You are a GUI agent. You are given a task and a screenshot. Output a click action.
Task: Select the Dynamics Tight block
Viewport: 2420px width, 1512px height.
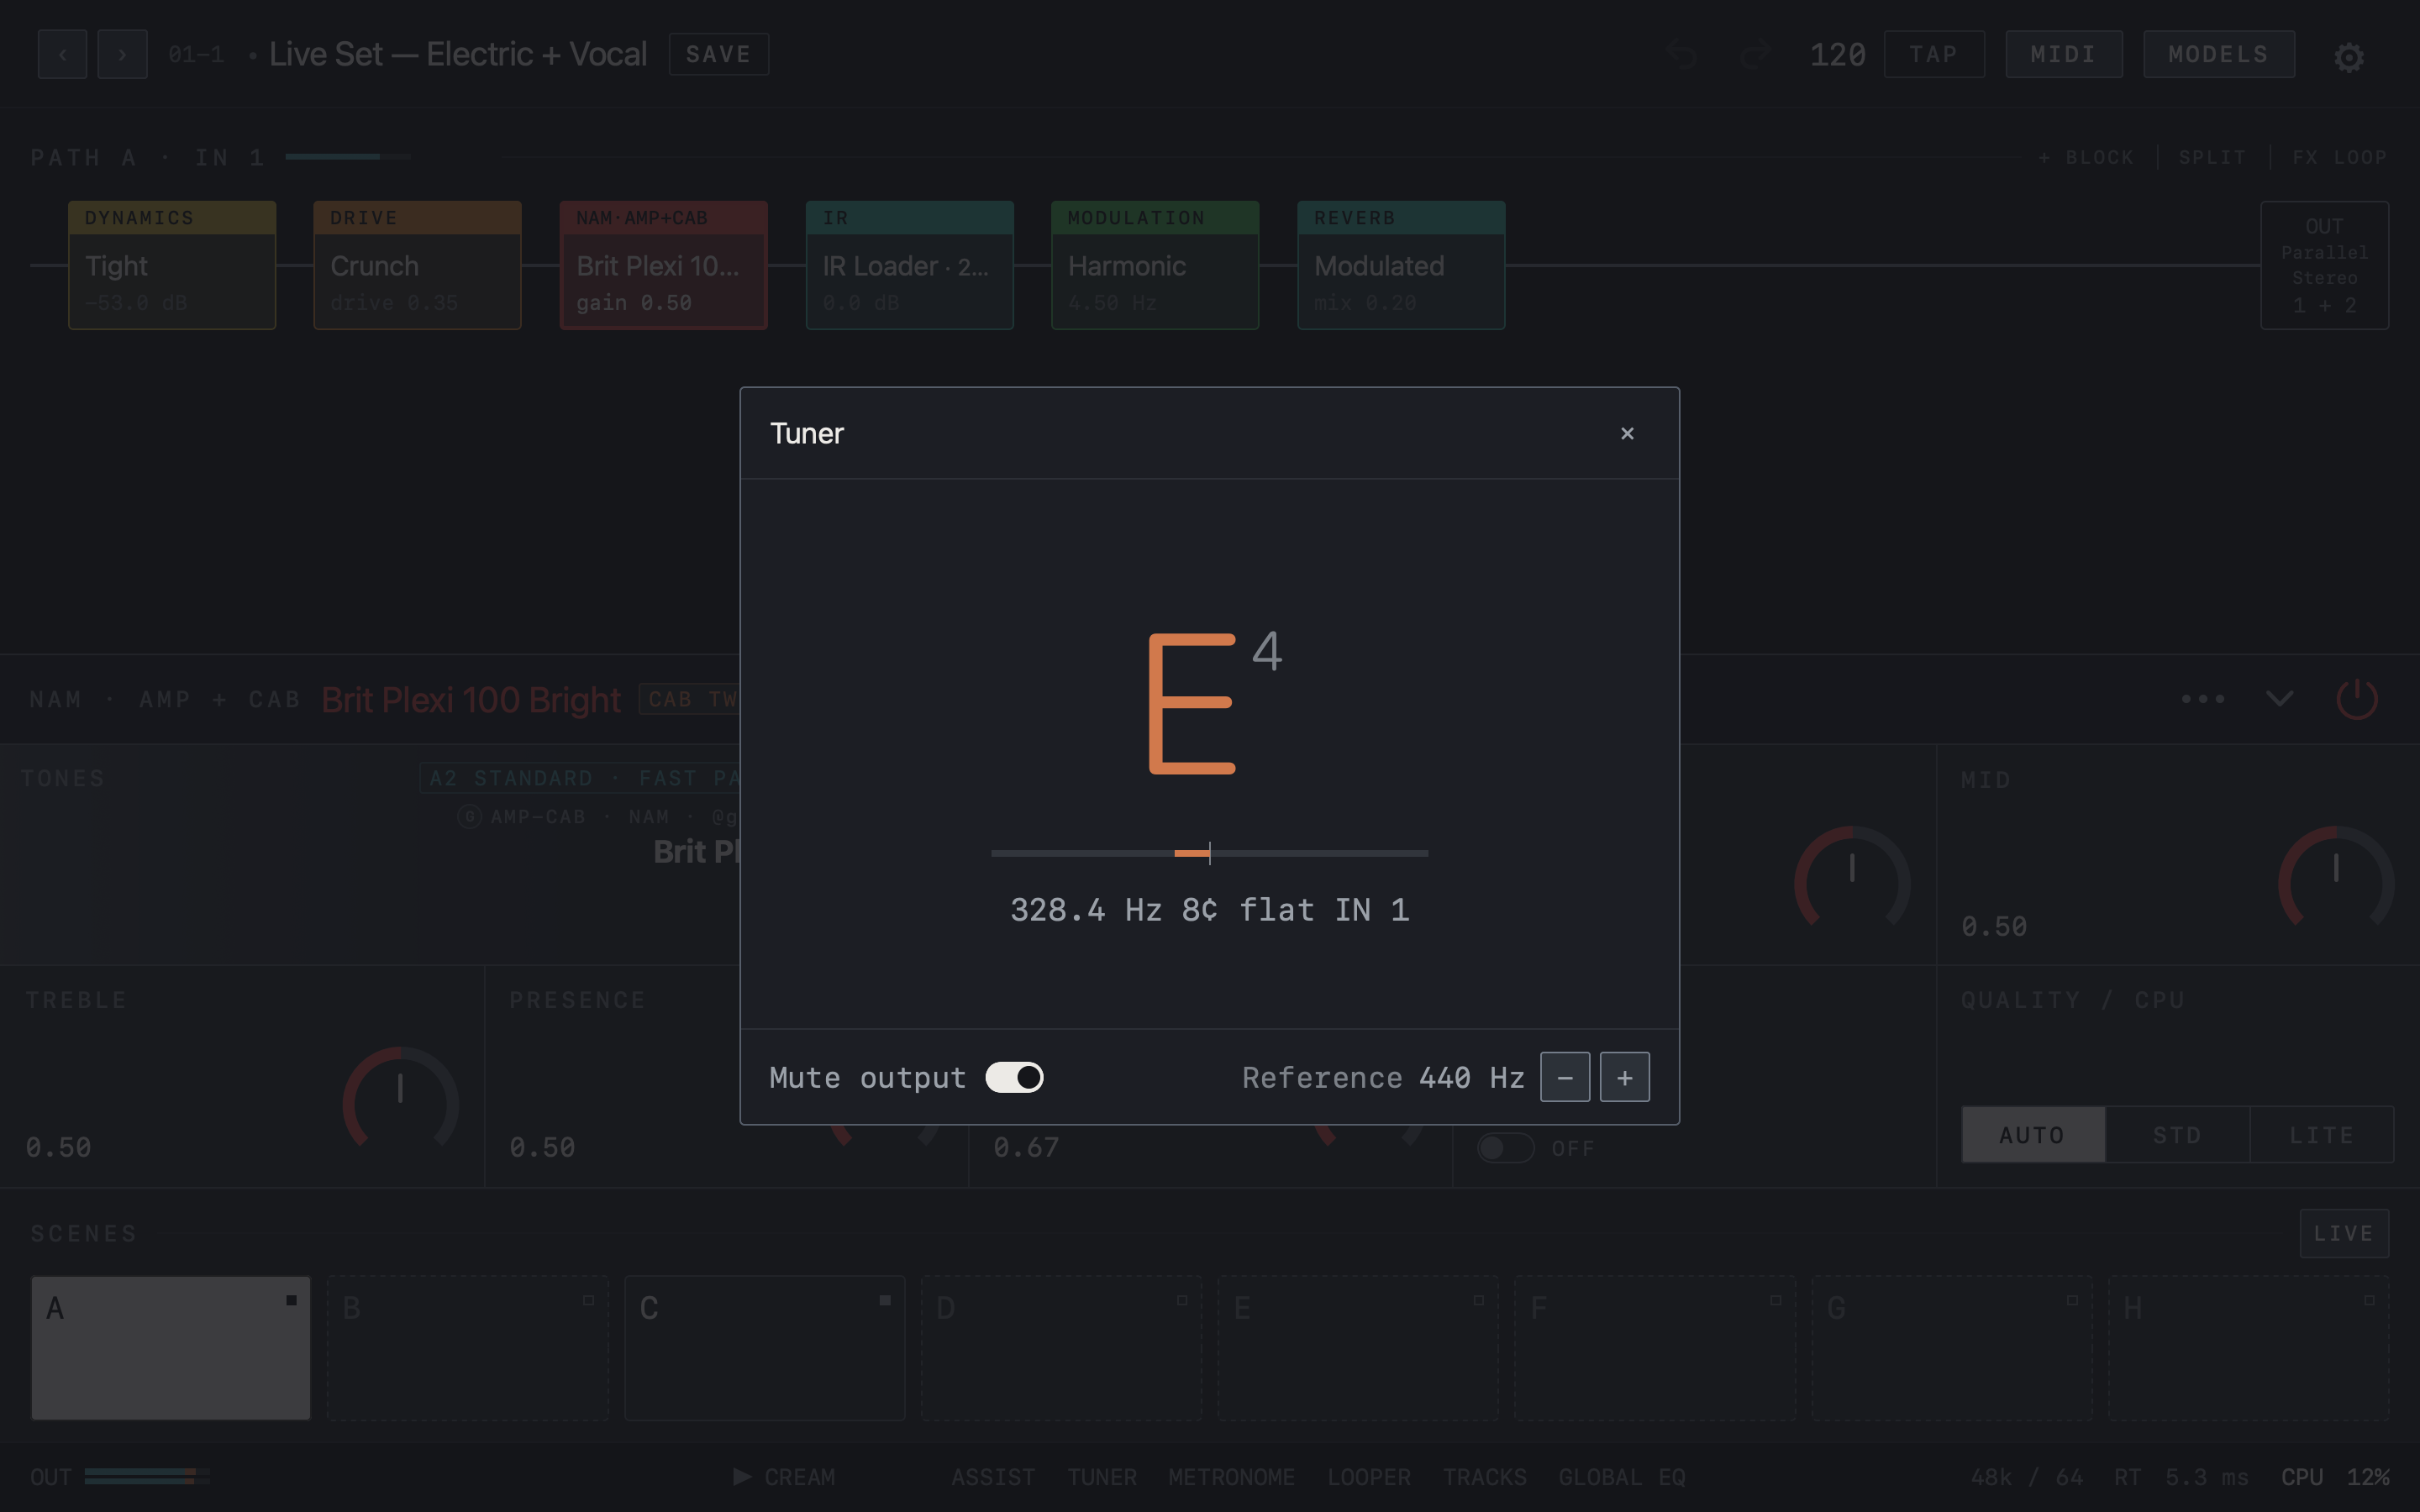(x=172, y=265)
